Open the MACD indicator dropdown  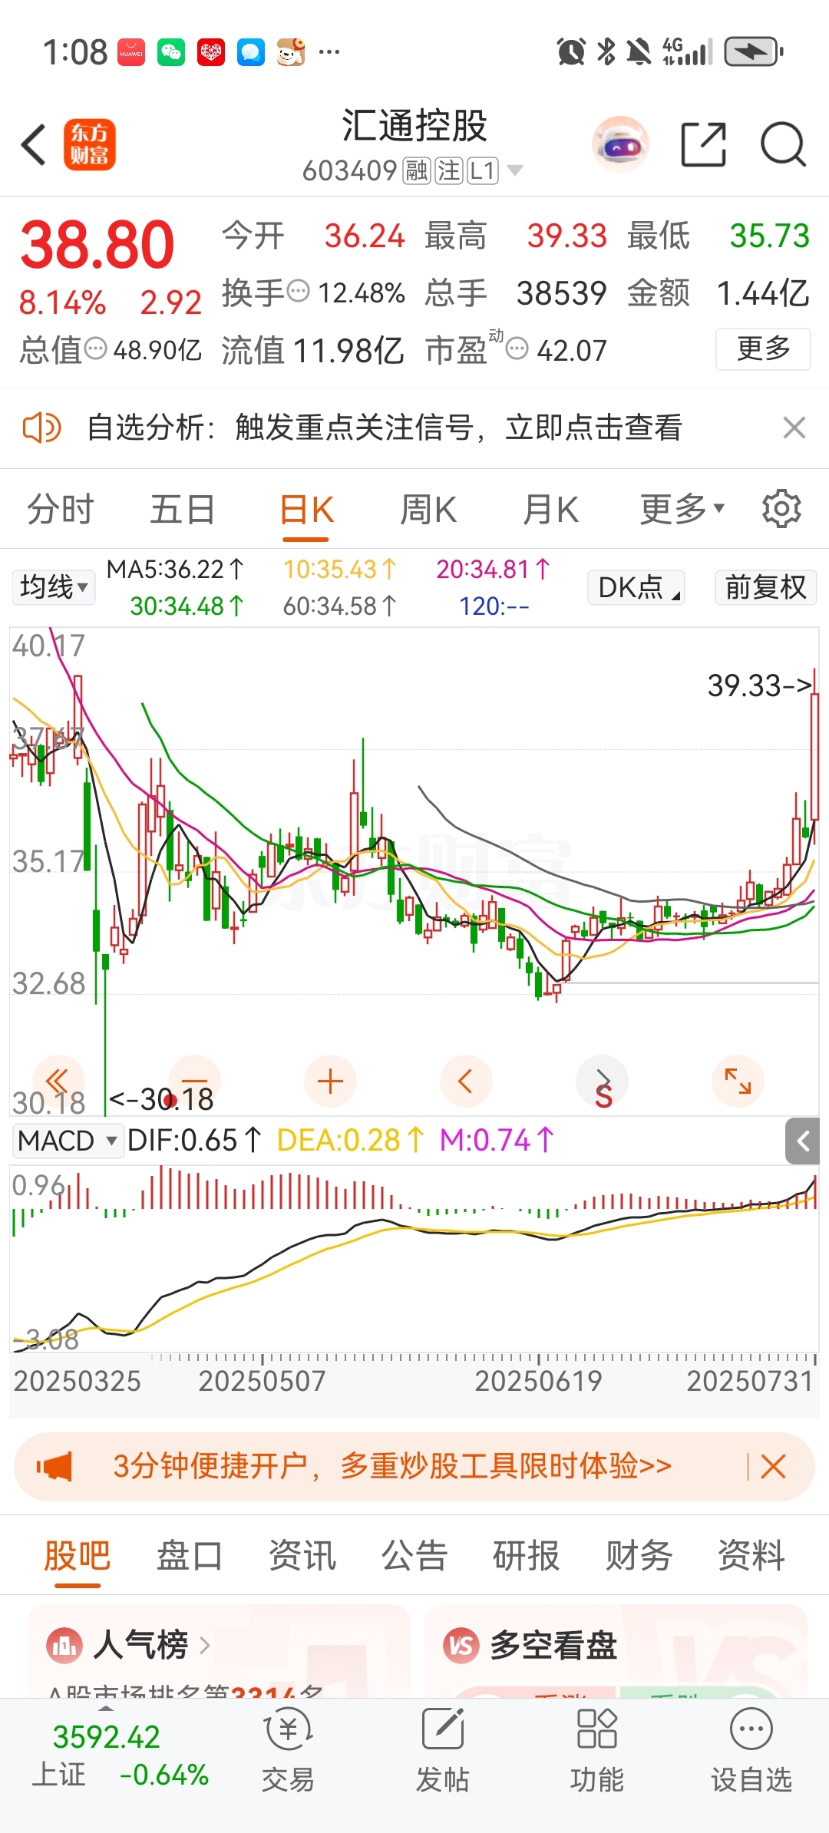click(68, 1141)
